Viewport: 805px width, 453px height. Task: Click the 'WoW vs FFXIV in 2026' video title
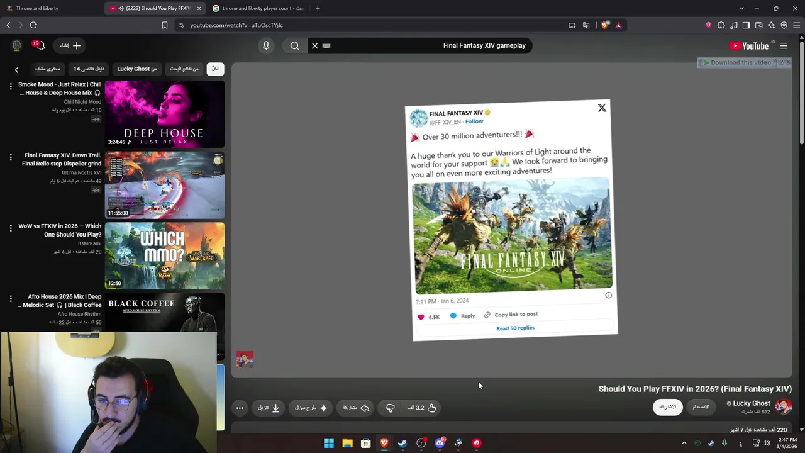60,230
